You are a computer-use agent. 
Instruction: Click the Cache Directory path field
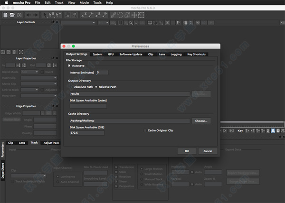tap(130, 121)
